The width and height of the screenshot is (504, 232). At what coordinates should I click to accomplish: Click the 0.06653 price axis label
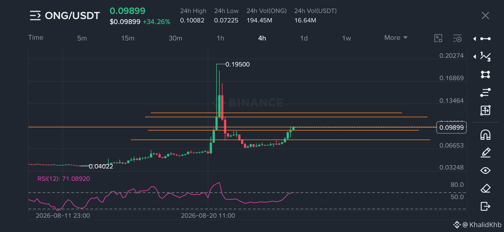[x=451, y=145]
